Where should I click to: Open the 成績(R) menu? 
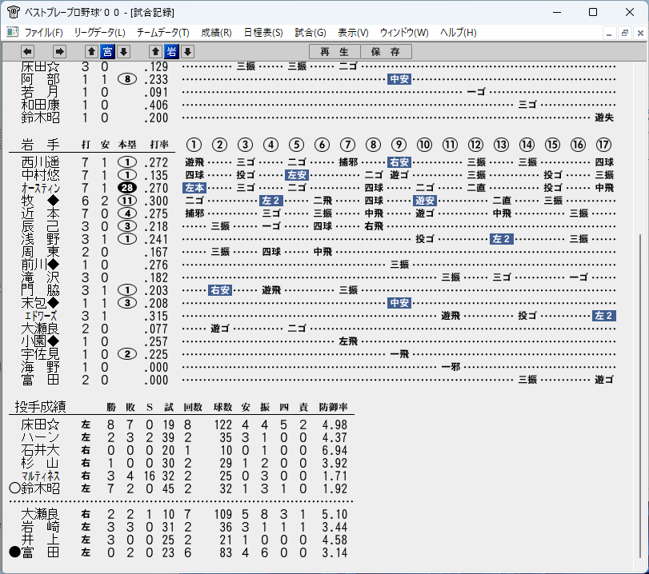[217, 32]
